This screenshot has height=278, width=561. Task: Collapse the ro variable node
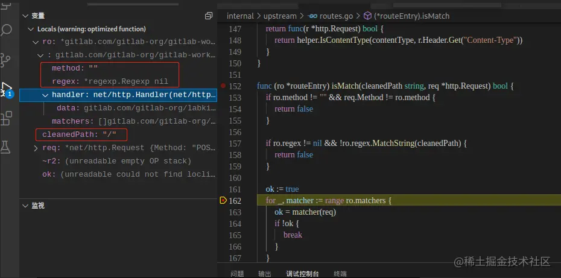(x=36, y=42)
